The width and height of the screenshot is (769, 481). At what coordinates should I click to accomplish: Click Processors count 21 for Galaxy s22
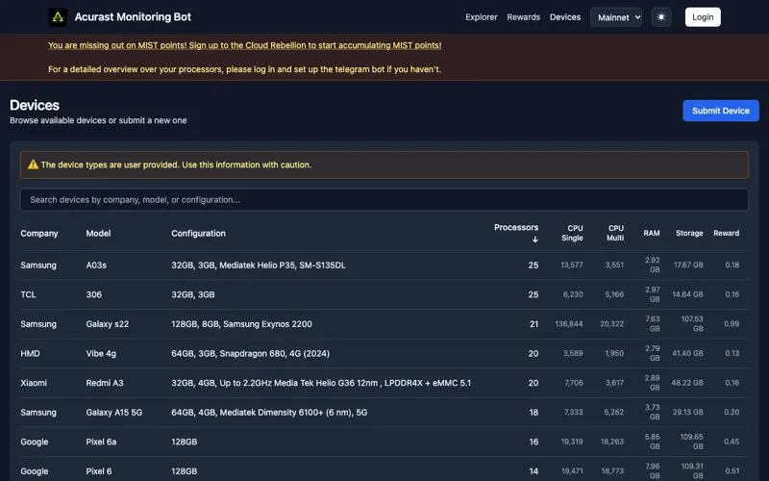pos(533,324)
